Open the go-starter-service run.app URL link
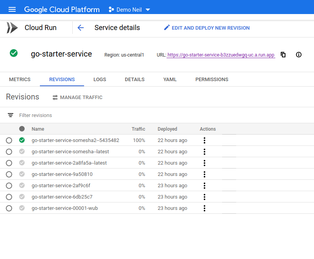 221,55
